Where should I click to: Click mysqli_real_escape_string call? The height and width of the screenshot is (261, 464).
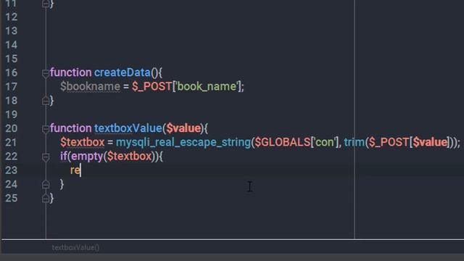click(183, 142)
